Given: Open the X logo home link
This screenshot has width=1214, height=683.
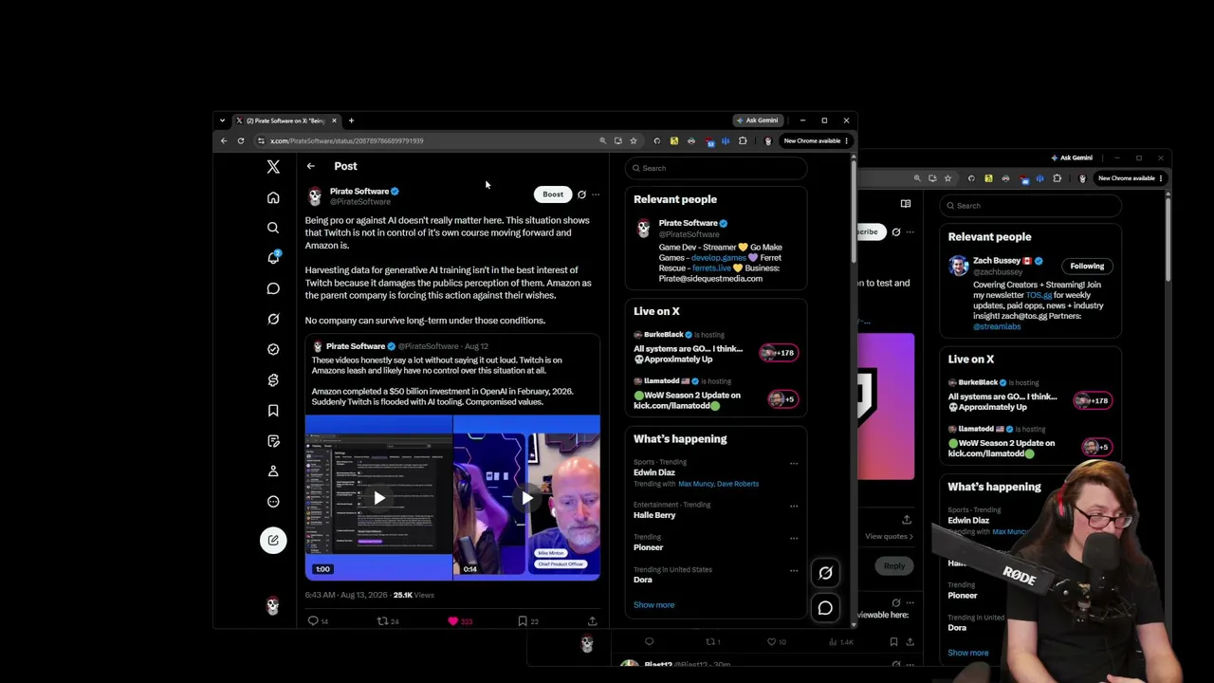Looking at the screenshot, I should (x=273, y=167).
